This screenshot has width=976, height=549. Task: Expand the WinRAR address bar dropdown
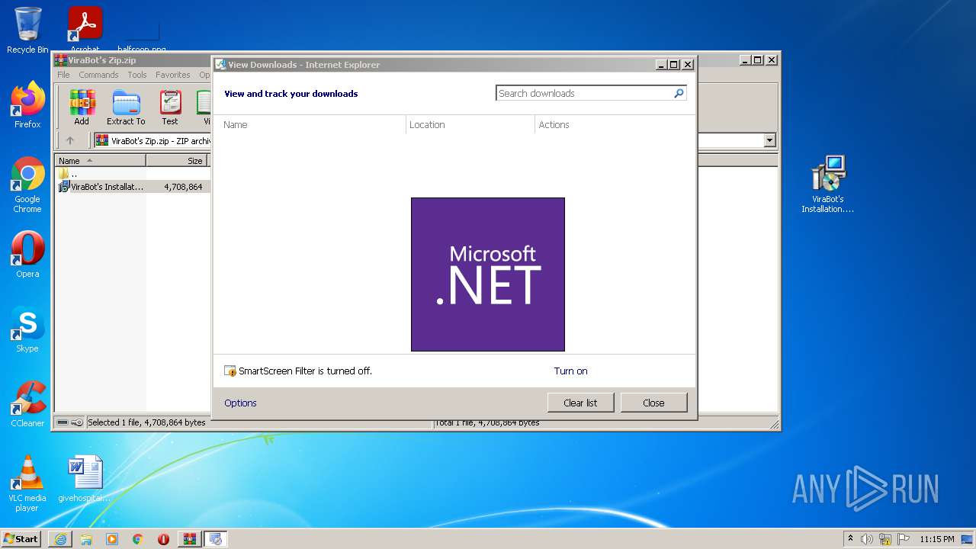pyautogui.click(x=769, y=140)
